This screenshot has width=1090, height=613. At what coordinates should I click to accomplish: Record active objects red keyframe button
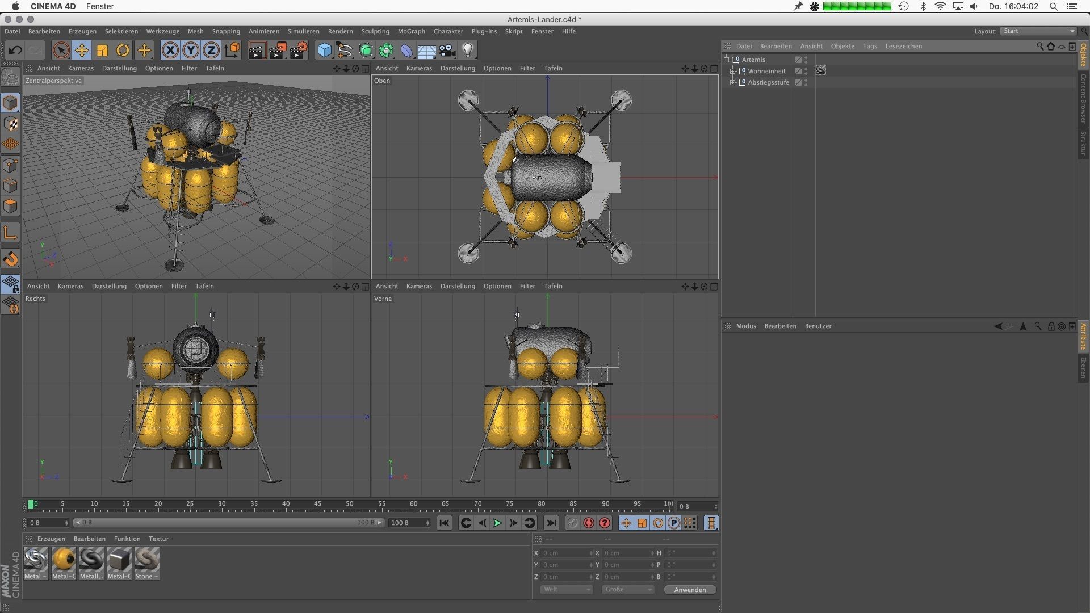click(573, 523)
